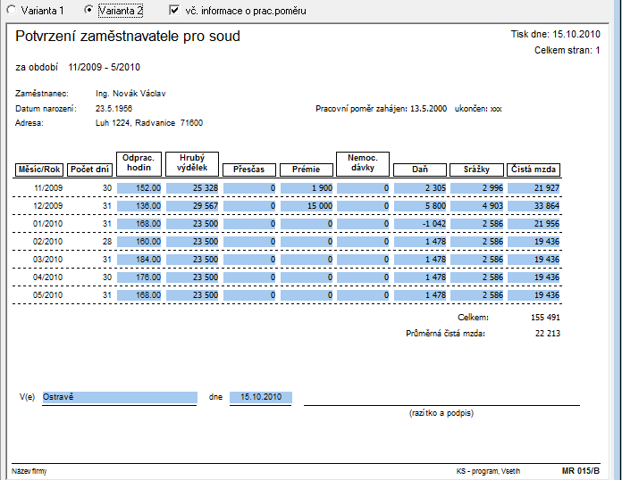Edit Čistá mzda 21 927 for 11/2009
Viewport: 622px width, 480px height.
click(534, 188)
